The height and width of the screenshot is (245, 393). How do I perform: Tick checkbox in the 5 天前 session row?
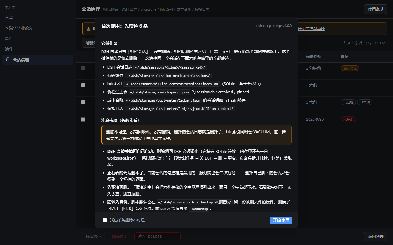(83, 102)
